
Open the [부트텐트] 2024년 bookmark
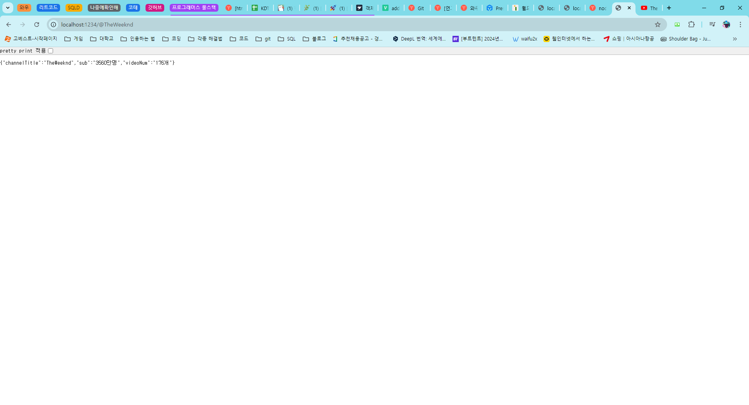tap(478, 39)
